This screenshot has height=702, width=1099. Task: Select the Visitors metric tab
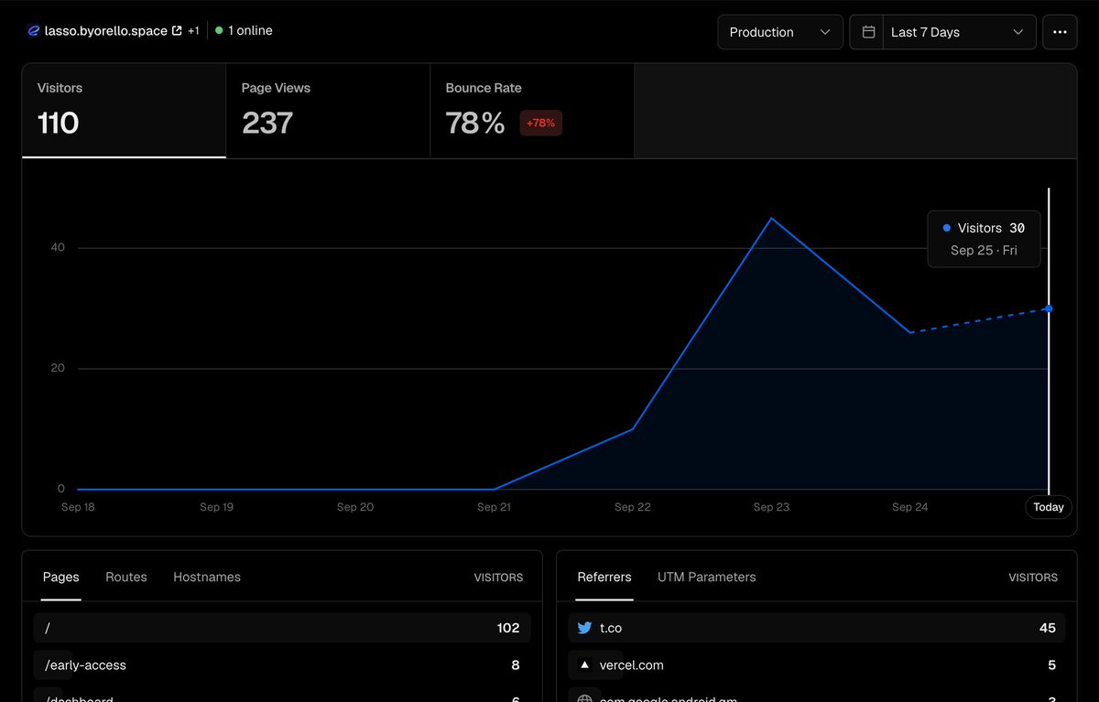[x=124, y=111]
